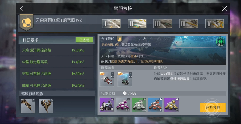The width and height of the screenshot is (241, 124).
Task: Click the 开始考核 start exam button
Action: tap(213, 107)
